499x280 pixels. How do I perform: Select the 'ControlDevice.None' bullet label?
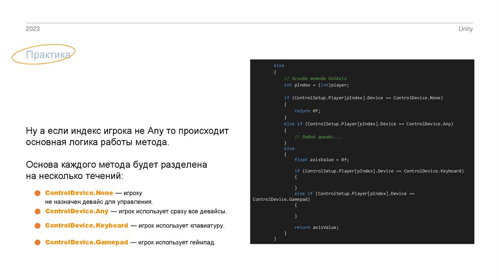point(79,193)
